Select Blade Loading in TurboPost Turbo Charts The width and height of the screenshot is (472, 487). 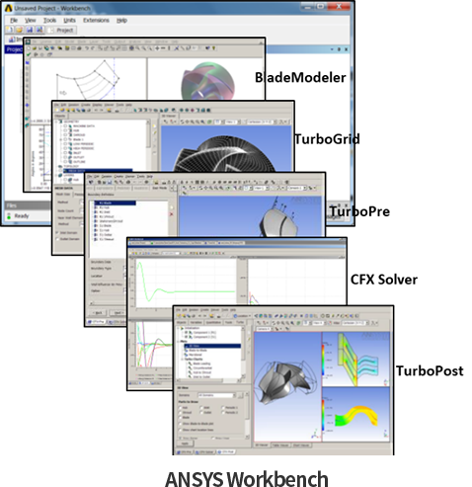(x=200, y=364)
